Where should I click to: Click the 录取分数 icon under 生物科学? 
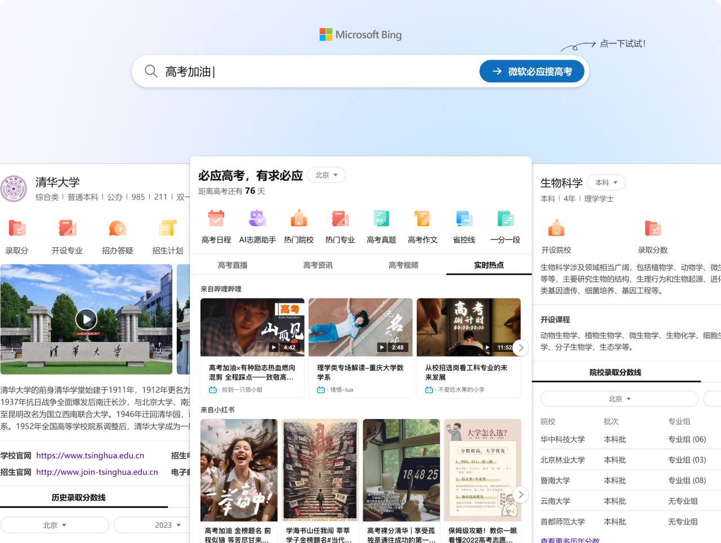click(653, 228)
